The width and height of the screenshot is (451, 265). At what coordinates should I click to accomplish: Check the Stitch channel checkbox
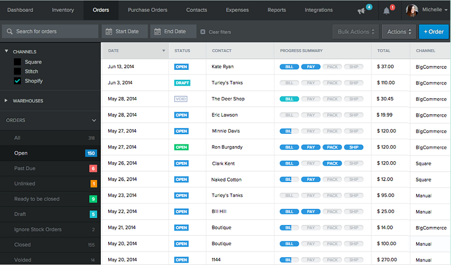click(17, 72)
